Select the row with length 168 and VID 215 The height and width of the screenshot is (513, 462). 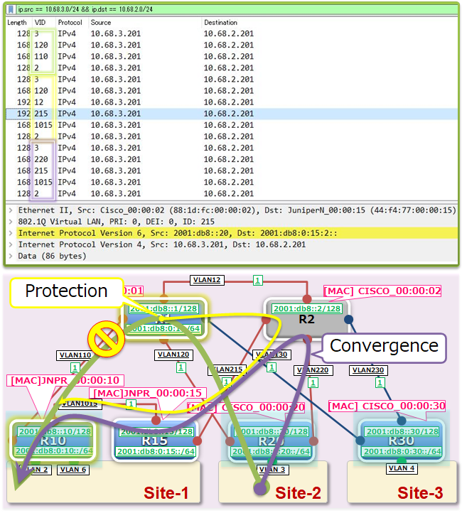[x=232, y=171]
